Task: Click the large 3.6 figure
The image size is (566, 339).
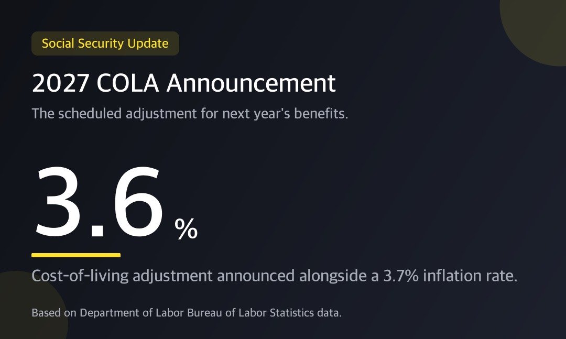Action: pos(98,201)
